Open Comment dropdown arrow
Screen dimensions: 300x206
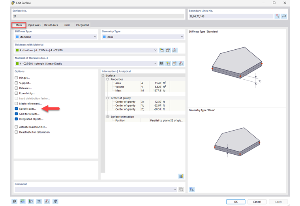click(175, 189)
